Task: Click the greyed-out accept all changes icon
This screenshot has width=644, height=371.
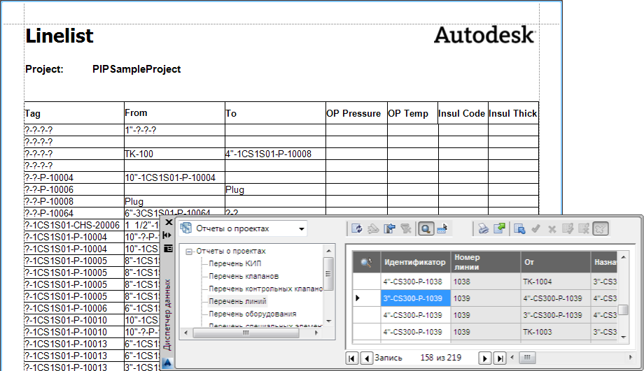Action: click(568, 228)
